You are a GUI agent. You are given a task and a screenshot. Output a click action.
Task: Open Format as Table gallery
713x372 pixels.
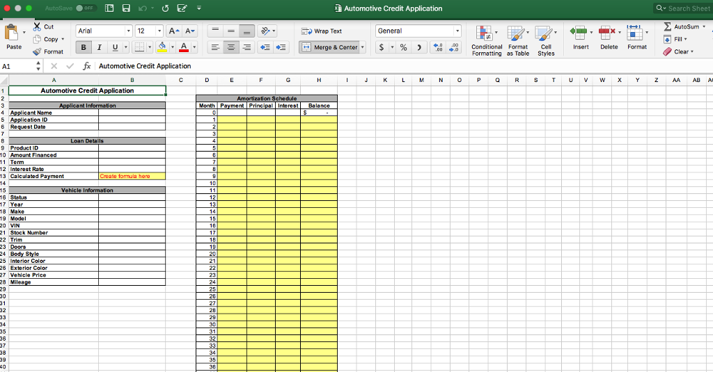click(518, 40)
